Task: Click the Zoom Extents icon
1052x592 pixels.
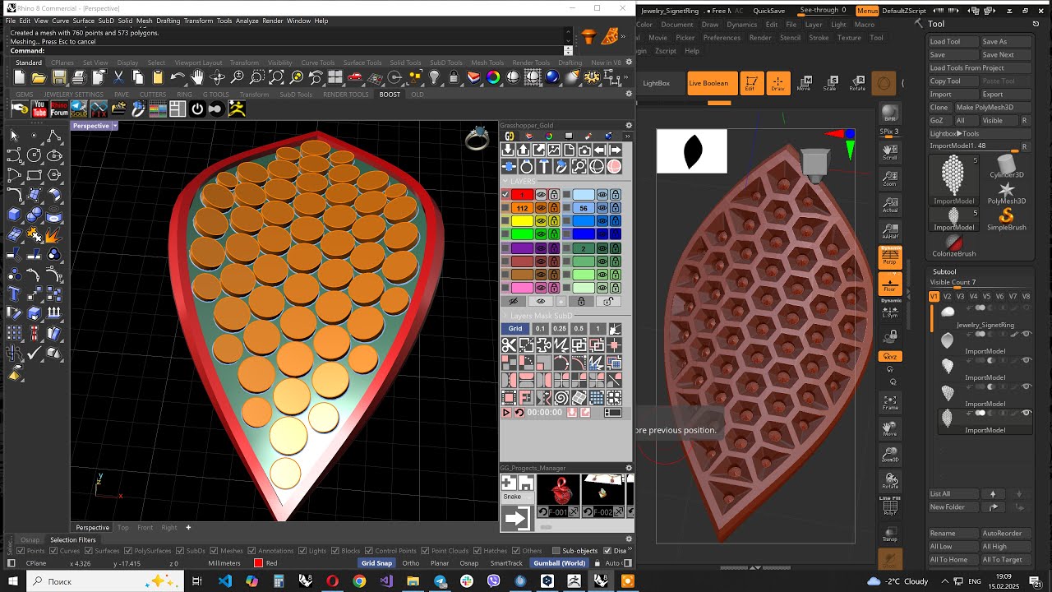Action: click(x=276, y=77)
